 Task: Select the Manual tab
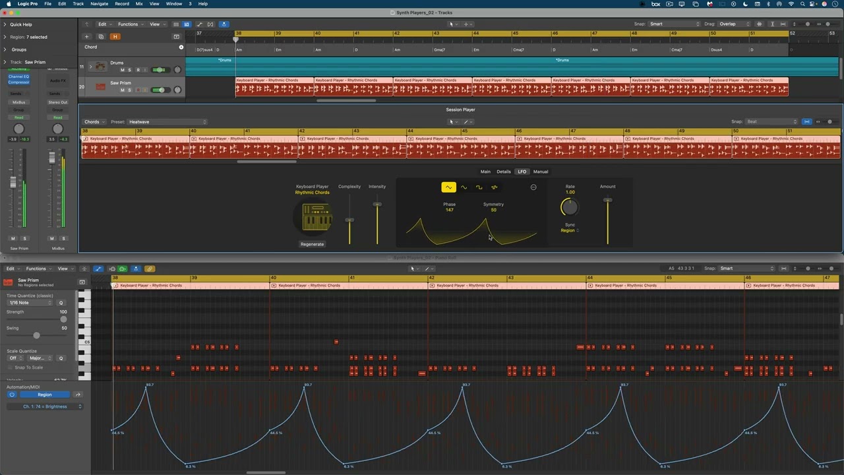[541, 172]
